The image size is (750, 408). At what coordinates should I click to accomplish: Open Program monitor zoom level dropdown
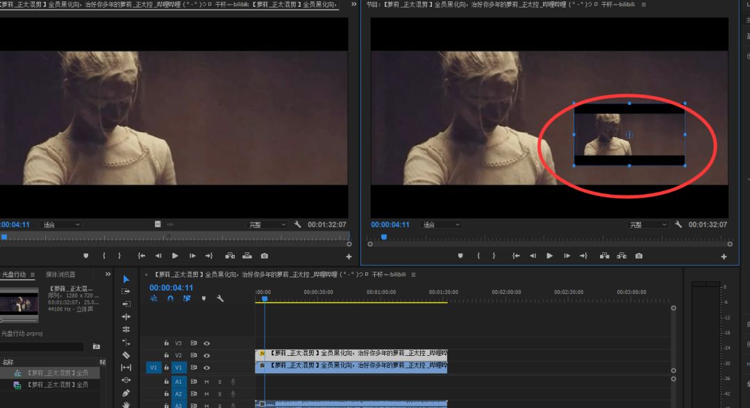pos(441,225)
